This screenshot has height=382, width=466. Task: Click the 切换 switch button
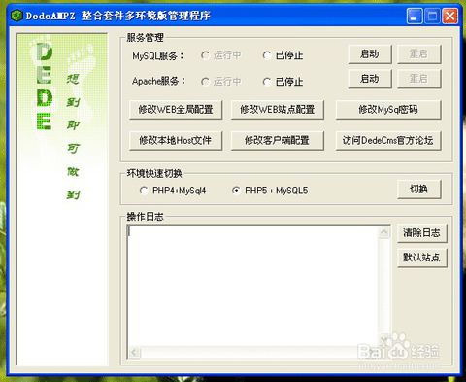coord(419,189)
